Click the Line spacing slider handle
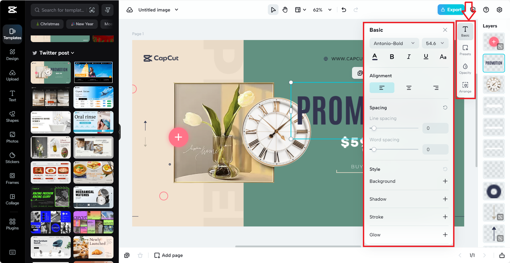Screen dimensions: 510x263 point(373,128)
